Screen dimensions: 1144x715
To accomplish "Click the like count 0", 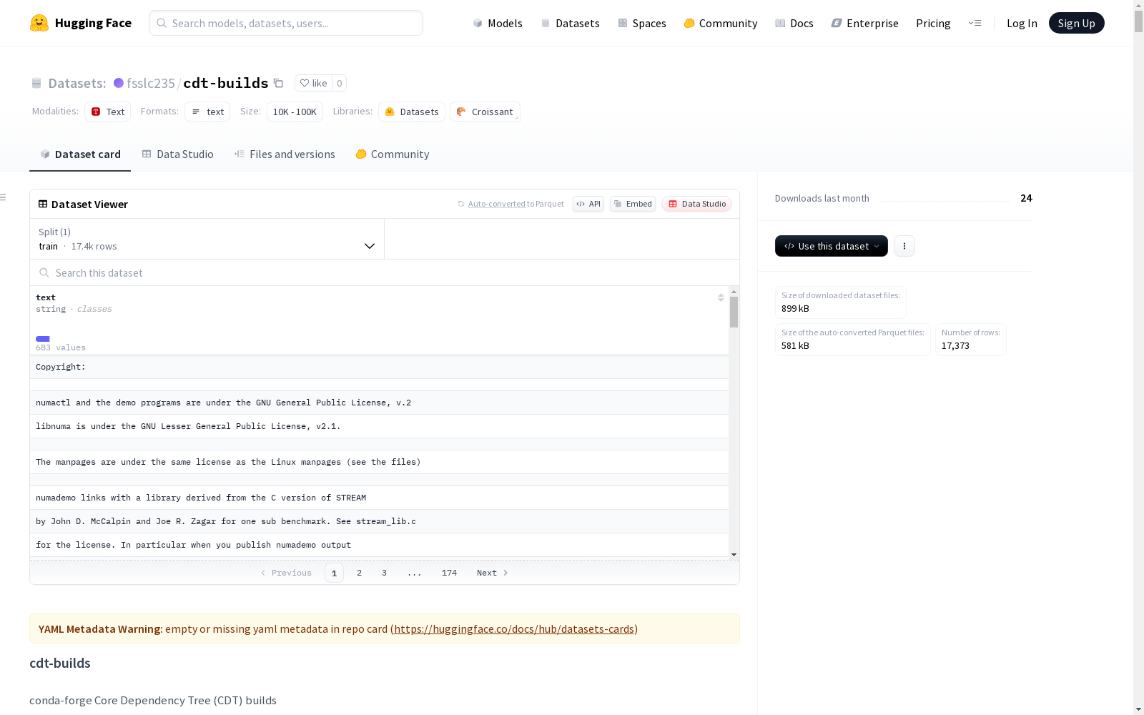I will tap(340, 83).
